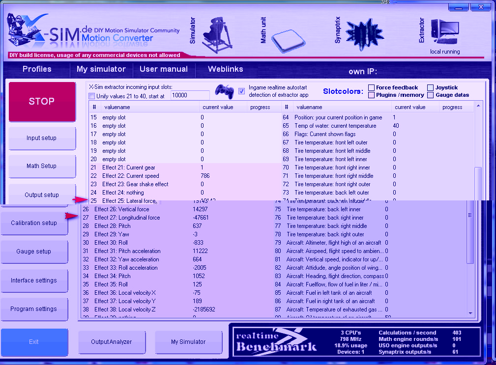Click the gamepad controller icon
Screen dimensions: 496x365
(225, 91)
